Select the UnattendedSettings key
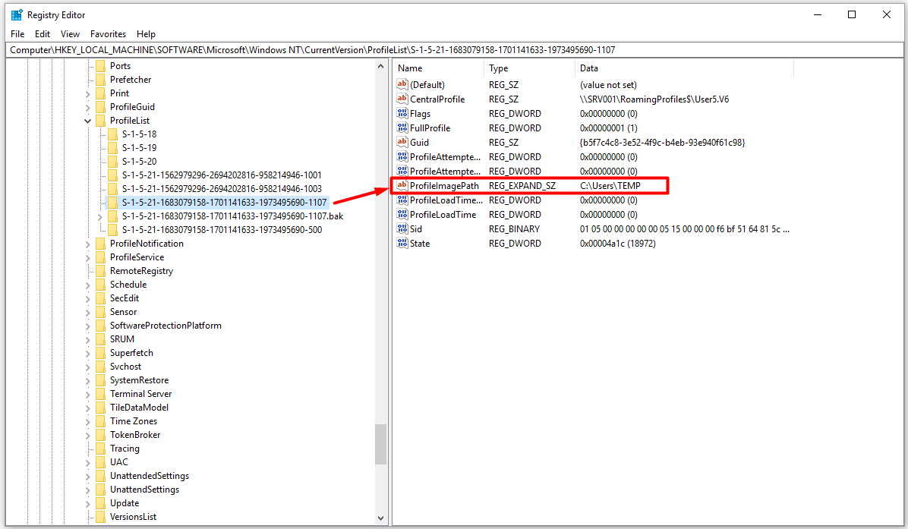The image size is (908, 529). tap(150, 476)
